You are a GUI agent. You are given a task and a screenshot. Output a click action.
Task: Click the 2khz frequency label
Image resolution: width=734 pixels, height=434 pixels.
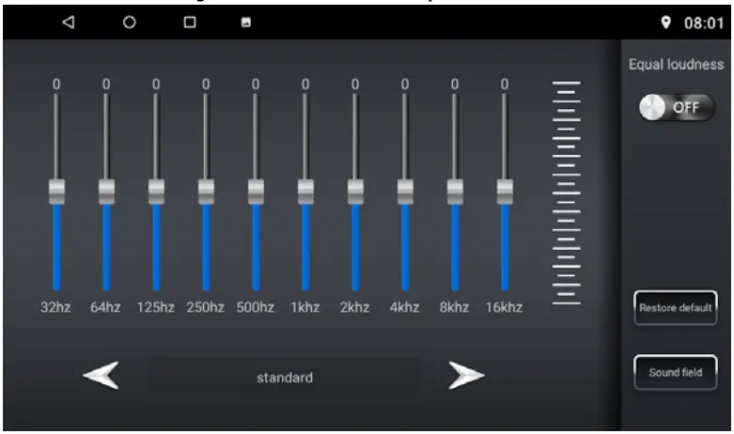[x=355, y=307]
